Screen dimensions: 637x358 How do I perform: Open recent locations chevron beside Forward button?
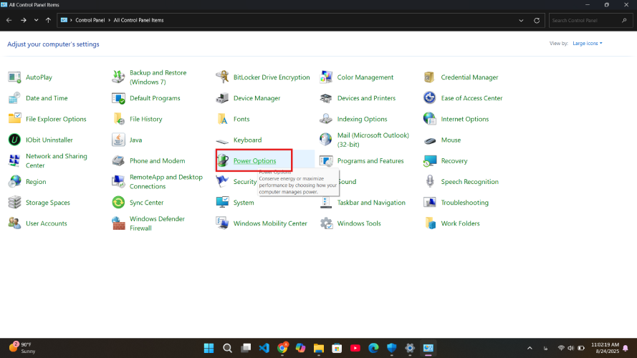[x=36, y=20]
